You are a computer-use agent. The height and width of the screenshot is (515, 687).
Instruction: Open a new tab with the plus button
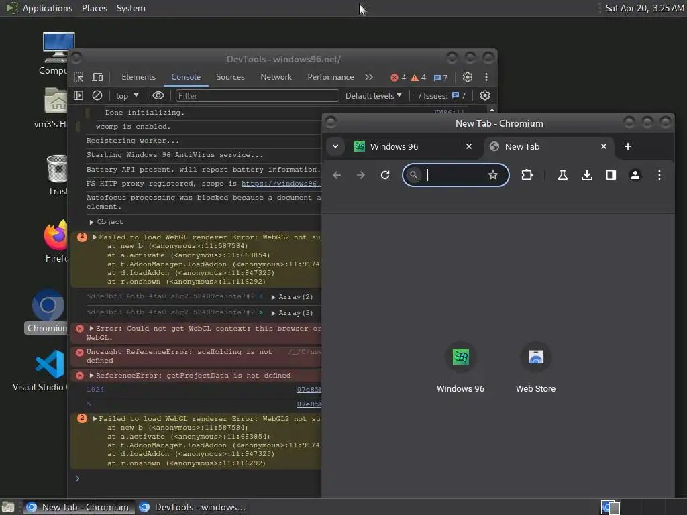(628, 146)
